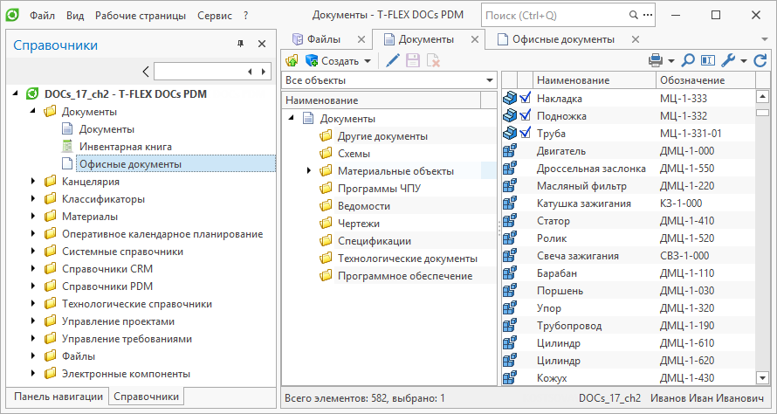Click the table scrollbar down arrow
This screenshot has height=414, width=777.
pyautogui.click(x=763, y=378)
